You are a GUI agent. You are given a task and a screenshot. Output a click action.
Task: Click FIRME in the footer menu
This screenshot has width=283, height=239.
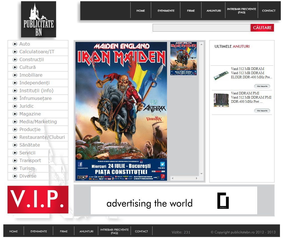tap(64, 231)
